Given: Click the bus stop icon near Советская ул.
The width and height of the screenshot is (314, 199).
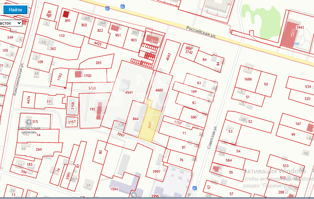Looking at the screenshot, I should tap(195, 188).
